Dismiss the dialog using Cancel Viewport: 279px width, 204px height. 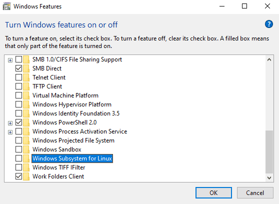click(255, 192)
